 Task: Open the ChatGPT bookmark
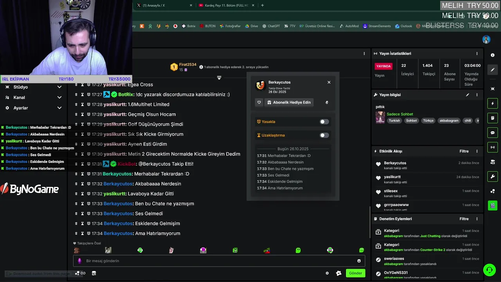[271, 26]
